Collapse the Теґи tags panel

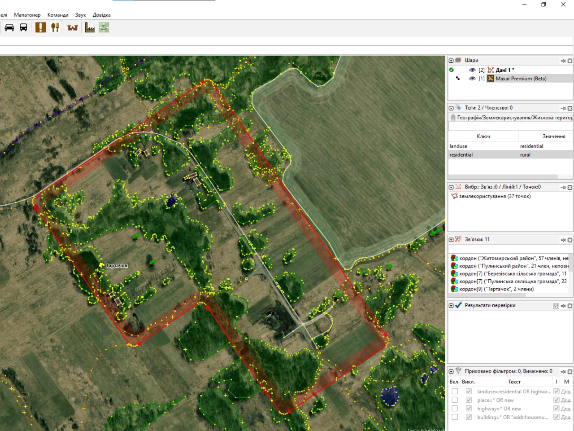pos(451,108)
